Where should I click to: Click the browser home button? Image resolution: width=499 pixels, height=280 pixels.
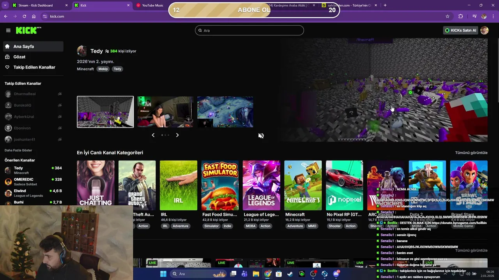(34, 16)
